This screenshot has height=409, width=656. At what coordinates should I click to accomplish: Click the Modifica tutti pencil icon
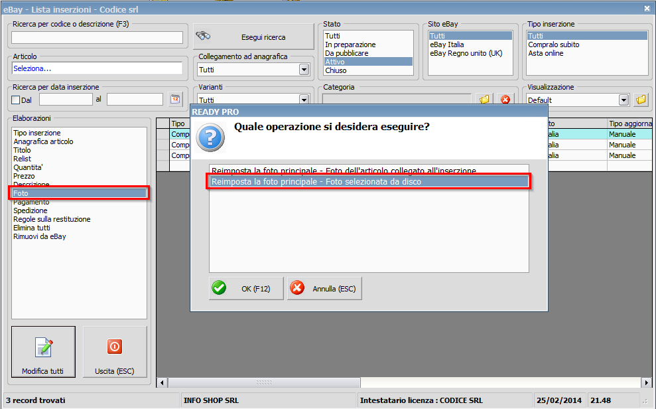(44, 347)
